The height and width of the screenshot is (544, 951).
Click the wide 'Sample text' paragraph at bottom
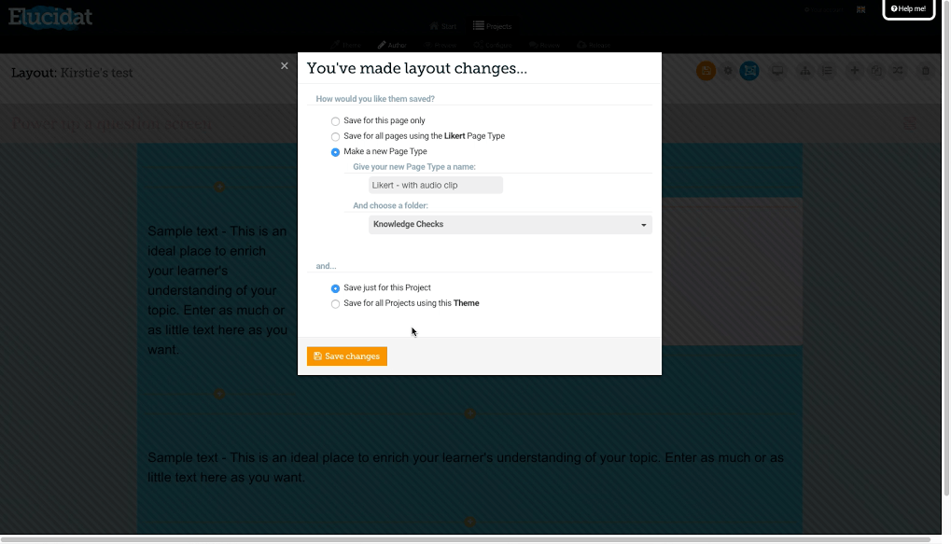[x=466, y=467]
